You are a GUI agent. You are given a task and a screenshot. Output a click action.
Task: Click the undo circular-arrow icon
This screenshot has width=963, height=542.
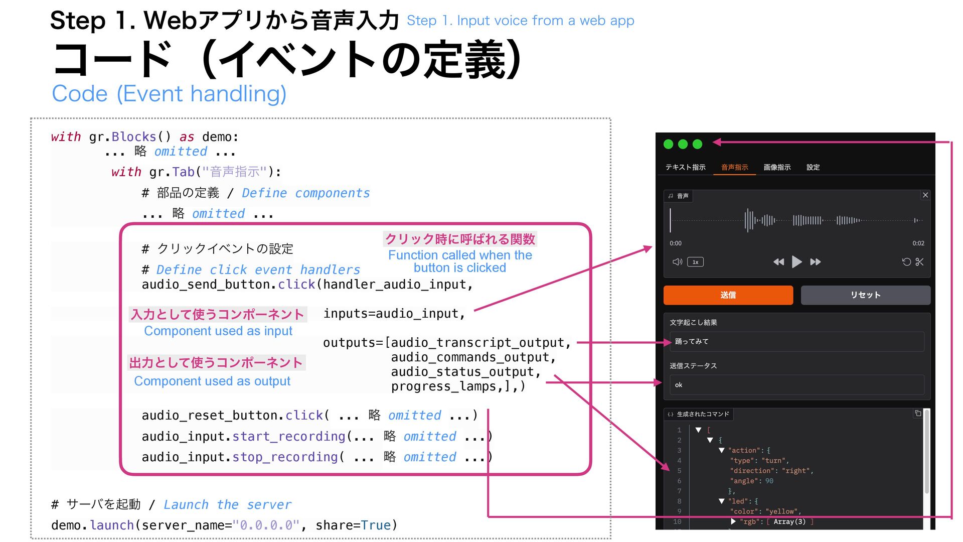(x=906, y=262)
